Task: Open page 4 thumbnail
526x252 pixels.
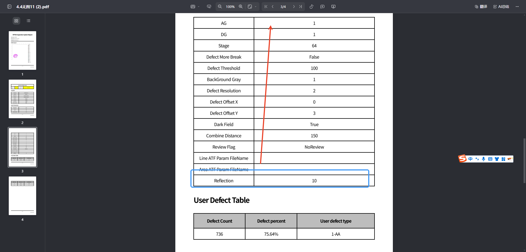Action: pos(22,196)
